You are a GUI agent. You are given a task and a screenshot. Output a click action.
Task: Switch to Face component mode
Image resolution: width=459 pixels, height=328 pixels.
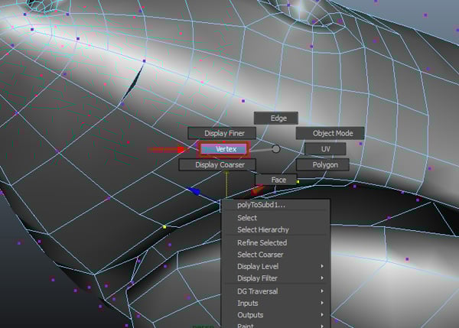tap(278, 180)
